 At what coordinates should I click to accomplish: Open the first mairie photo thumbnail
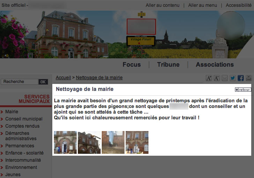click(65, 142)
